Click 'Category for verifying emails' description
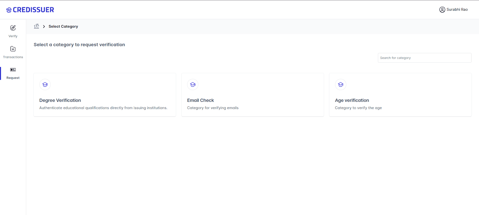 point(213,108)
